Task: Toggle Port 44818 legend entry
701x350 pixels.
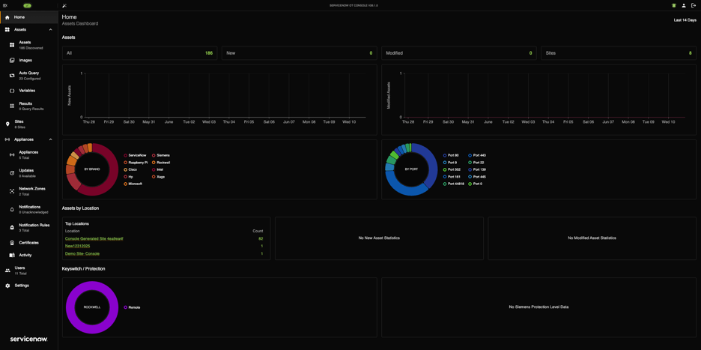Action: coord(453,184)
